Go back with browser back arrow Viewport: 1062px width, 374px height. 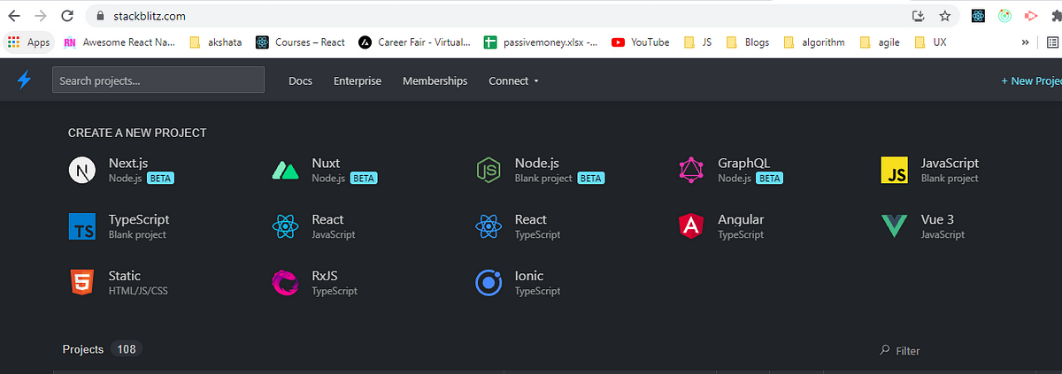(x=13, y=16)
